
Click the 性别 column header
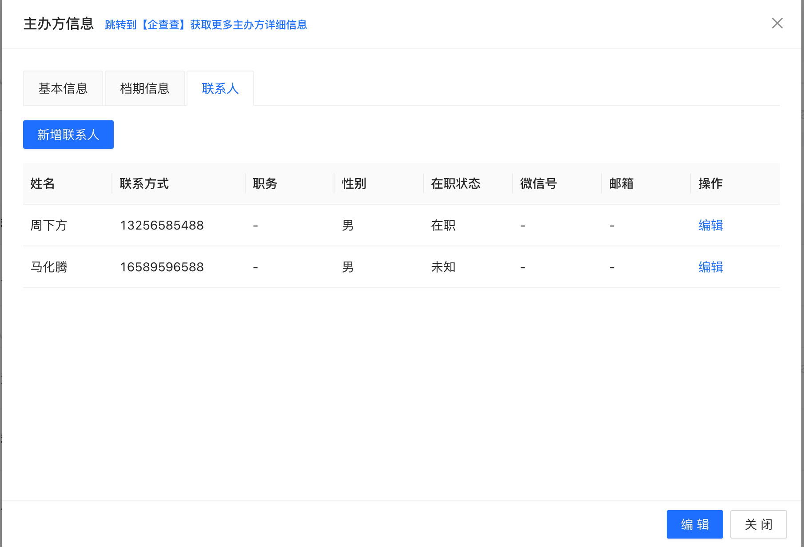pyautogui.click(x=354, y=184)
